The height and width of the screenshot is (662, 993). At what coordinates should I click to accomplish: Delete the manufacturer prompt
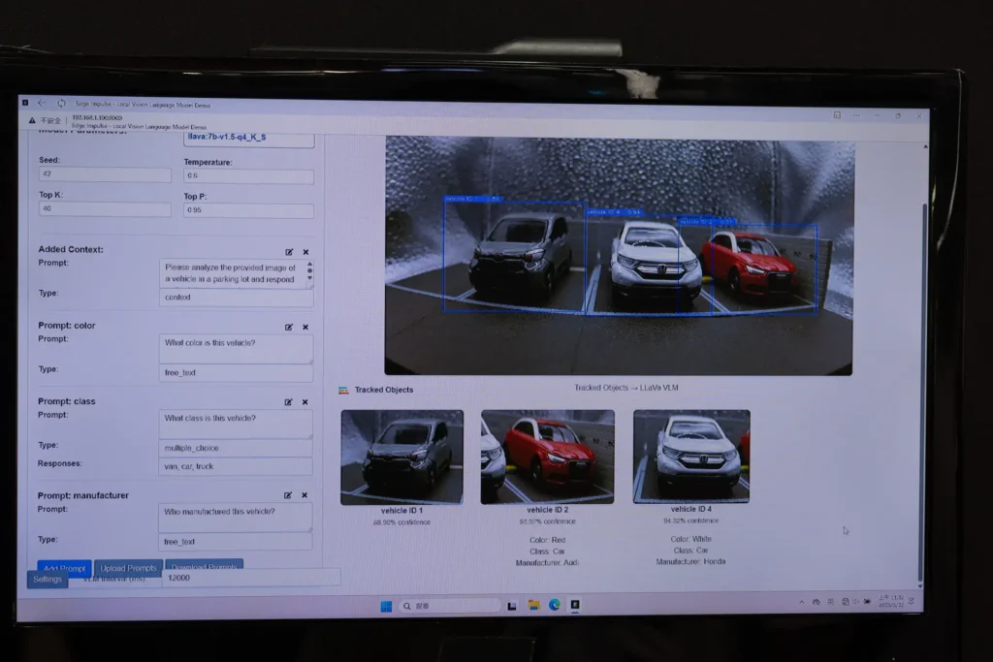(x=304, y=495)
